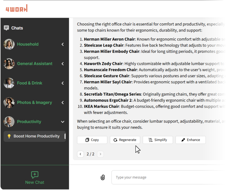226x190 pixels.
Task: Select the General Assistant label
Action: coord(35,63)
